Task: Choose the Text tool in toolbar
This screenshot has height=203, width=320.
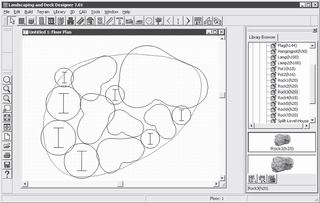Action: [x=119, y=20]
